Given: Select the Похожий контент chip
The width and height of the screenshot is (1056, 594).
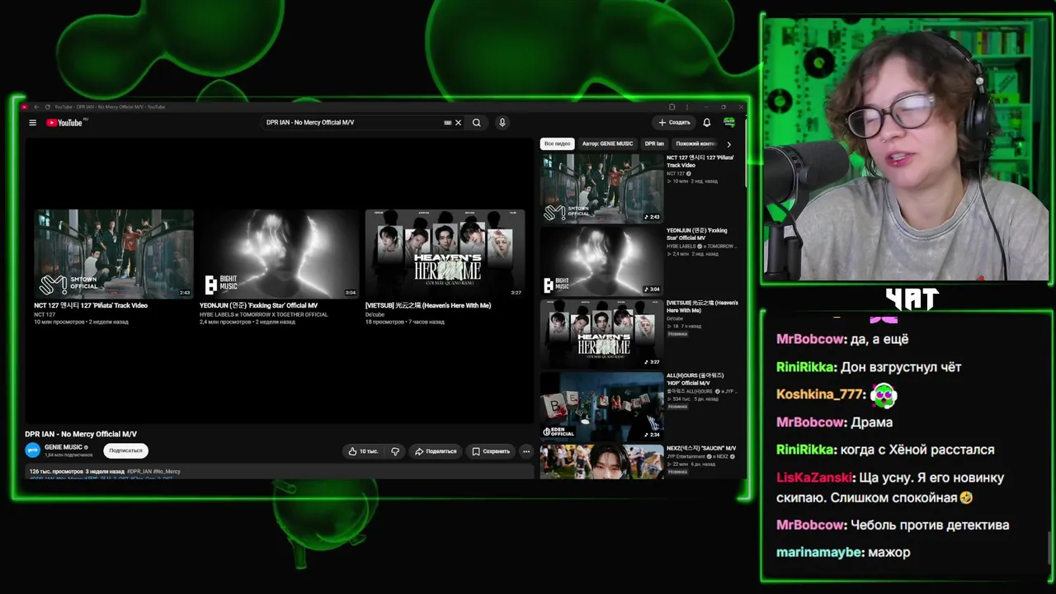Looking at the screenshot, I should 695,144.
